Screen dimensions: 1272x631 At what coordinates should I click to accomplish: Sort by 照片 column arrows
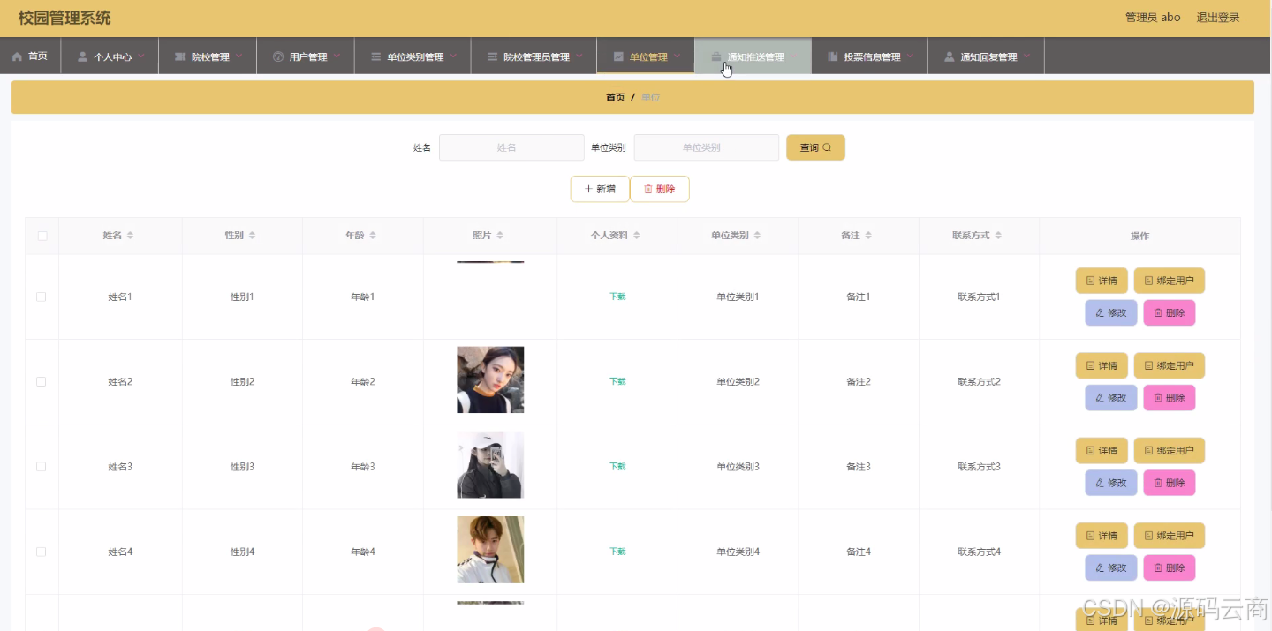pyautogui.click(x=500, y=236)
